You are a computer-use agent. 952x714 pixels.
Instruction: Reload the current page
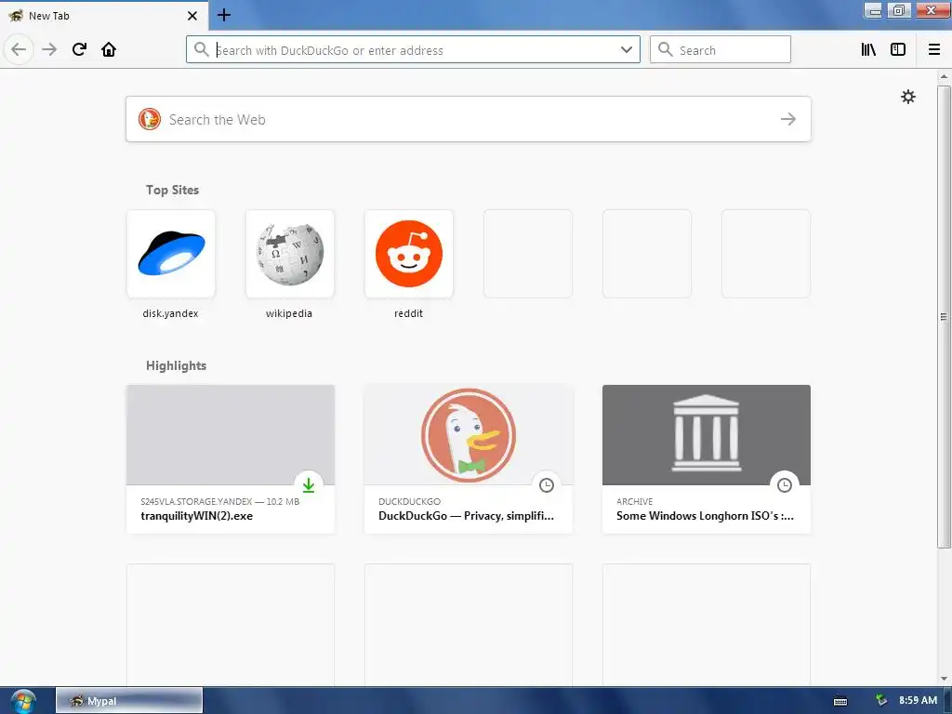tap(79, 50)
